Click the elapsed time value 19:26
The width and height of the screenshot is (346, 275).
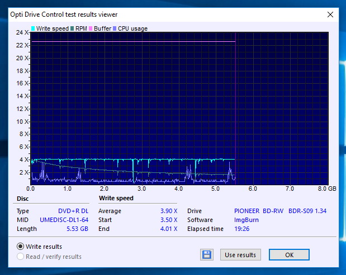[241, 229]
